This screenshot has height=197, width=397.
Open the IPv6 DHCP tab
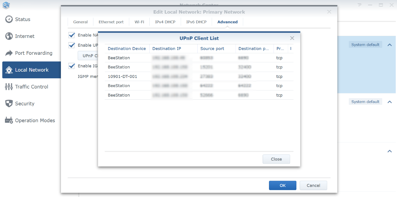coord(196,22)
